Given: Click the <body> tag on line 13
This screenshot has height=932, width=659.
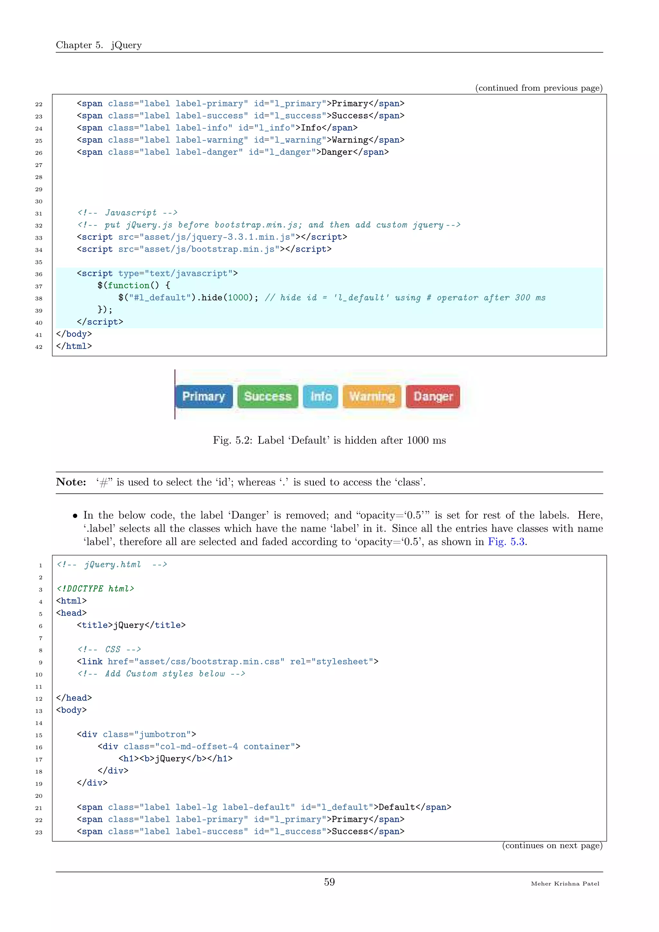Looking at the screenshot, I should click(71, 710).
